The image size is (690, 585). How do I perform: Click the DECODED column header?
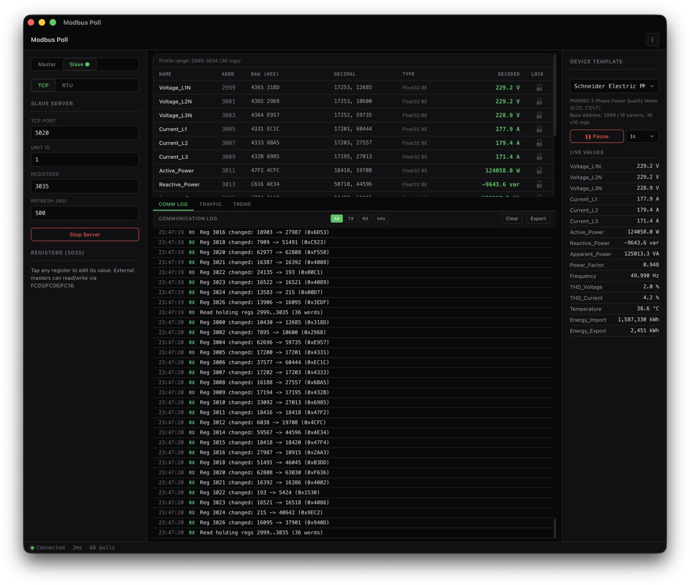508,74
